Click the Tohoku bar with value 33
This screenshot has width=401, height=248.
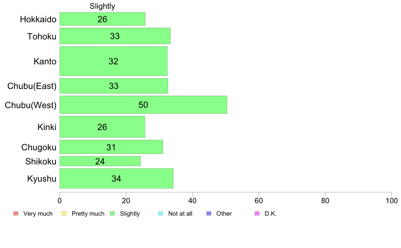[x=115, y=36]
